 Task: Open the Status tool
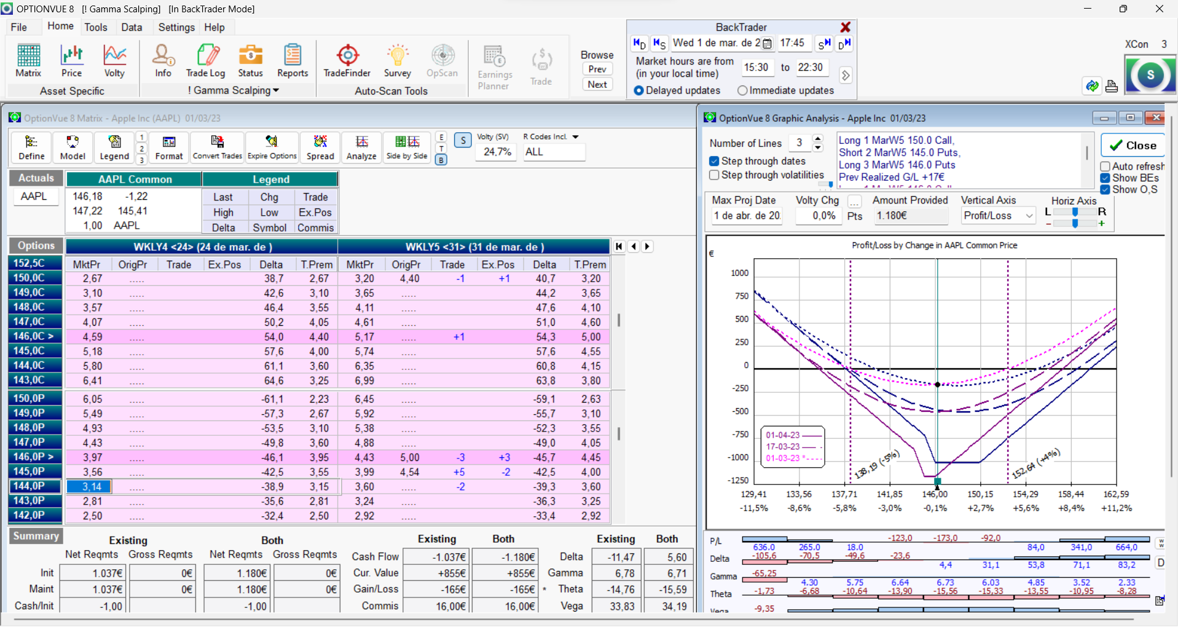click(250, 61)
